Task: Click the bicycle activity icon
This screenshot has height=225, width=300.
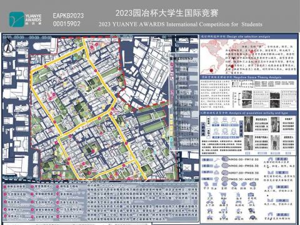Action: click(209, 202)
